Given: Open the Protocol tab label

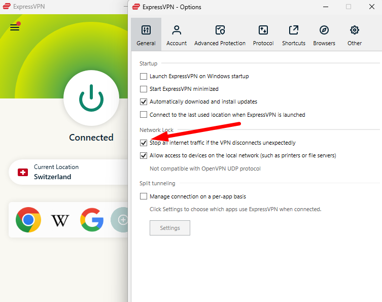Looking at the screenshot, I should 263,43.
